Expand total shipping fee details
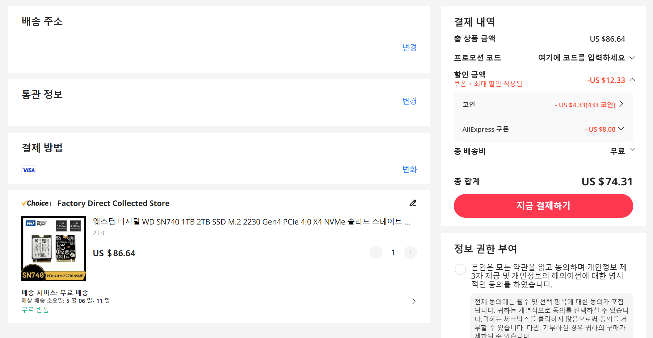 (x=632, y=150)
